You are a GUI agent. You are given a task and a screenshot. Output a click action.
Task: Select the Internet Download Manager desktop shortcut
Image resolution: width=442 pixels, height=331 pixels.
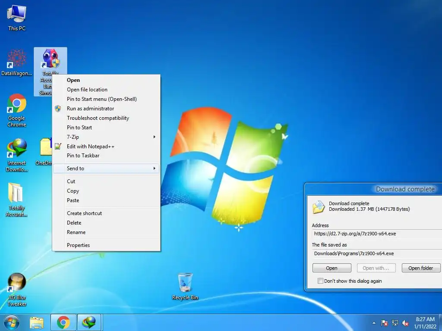(17, 155)
